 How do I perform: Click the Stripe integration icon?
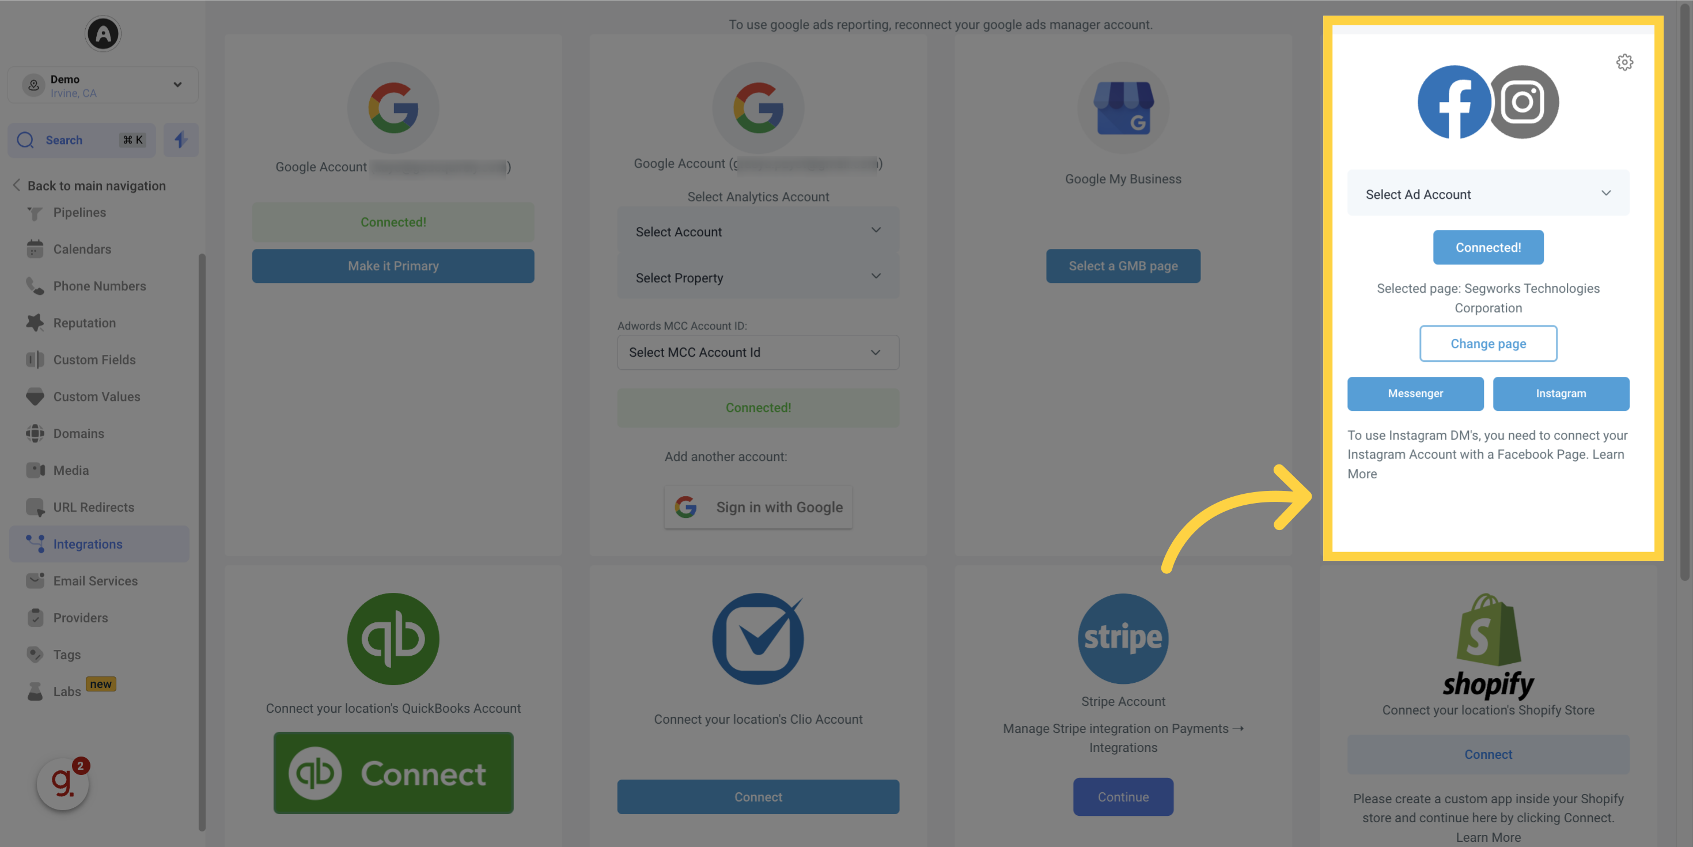[1123, 637]
